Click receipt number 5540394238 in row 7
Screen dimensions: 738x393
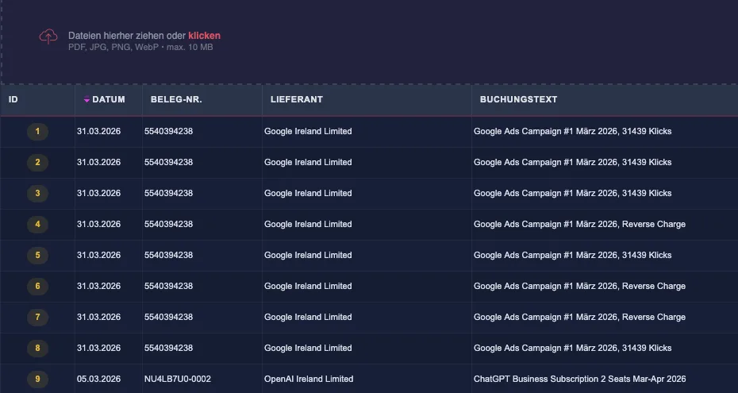click(168, 318)
